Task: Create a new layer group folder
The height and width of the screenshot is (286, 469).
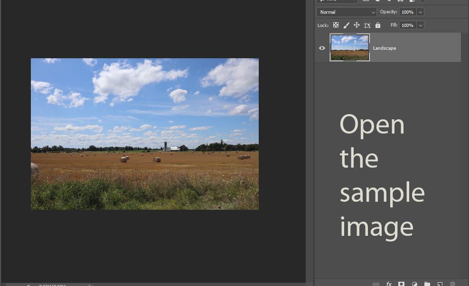Action: point(427,284)
